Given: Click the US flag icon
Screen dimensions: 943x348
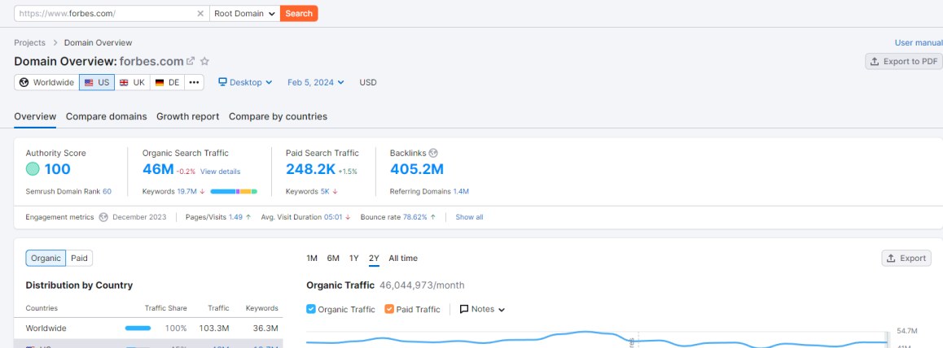Looking at the screenshot, I should 89,83.
